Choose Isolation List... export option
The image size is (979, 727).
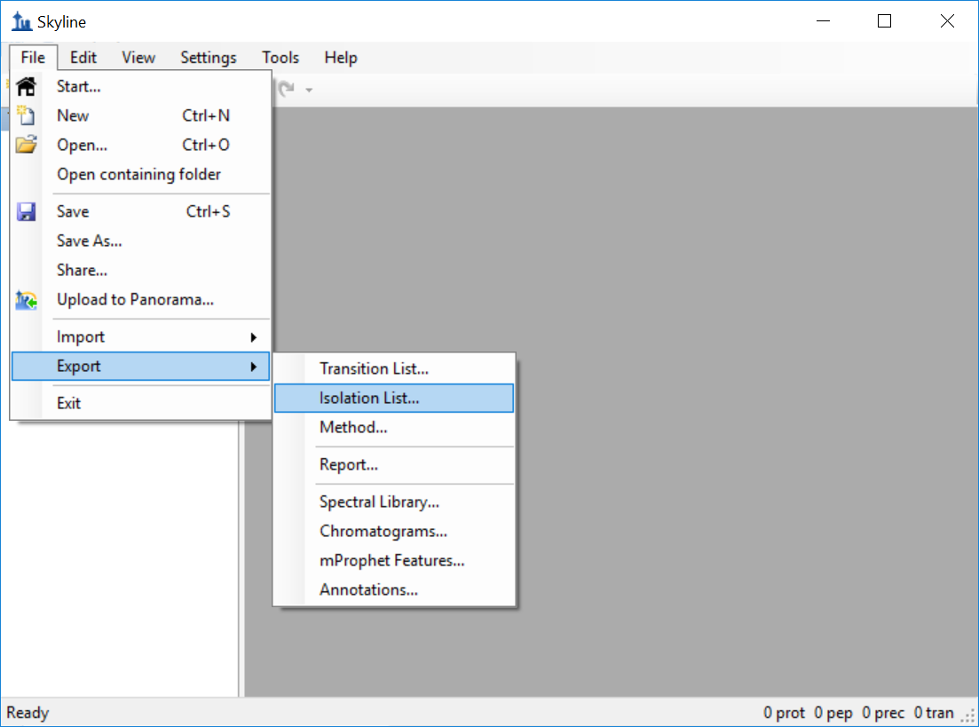tap(394, 399)
